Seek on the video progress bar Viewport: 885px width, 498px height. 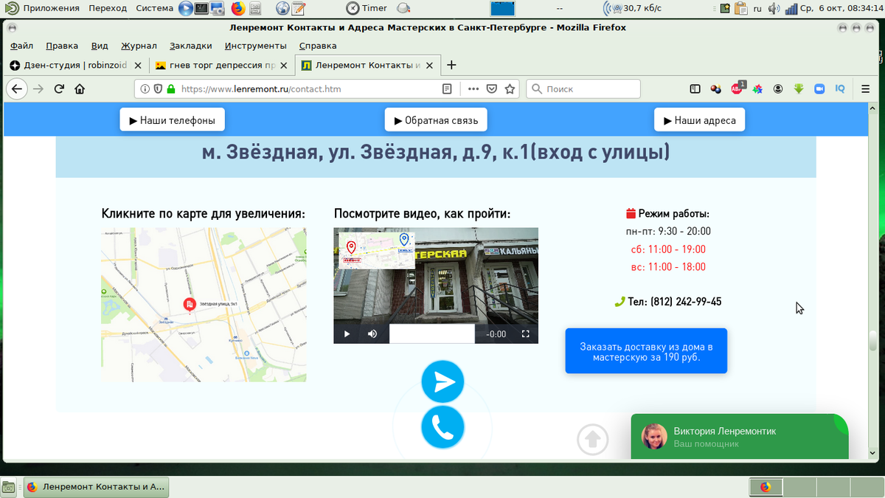432,333
